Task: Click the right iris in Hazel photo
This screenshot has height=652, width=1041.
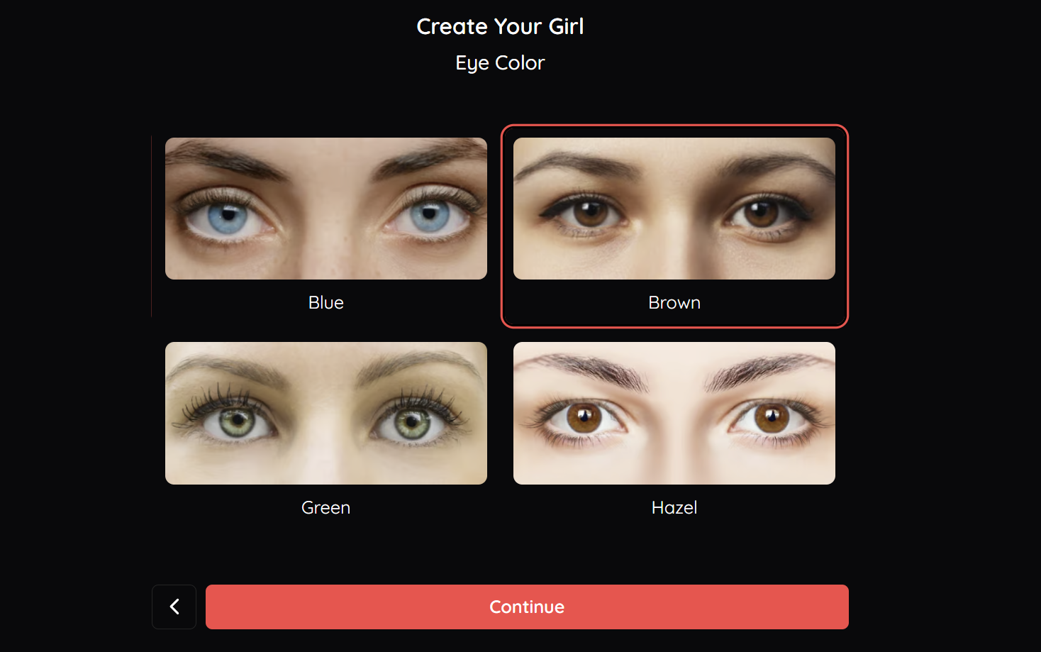Action: coord(772,417)
